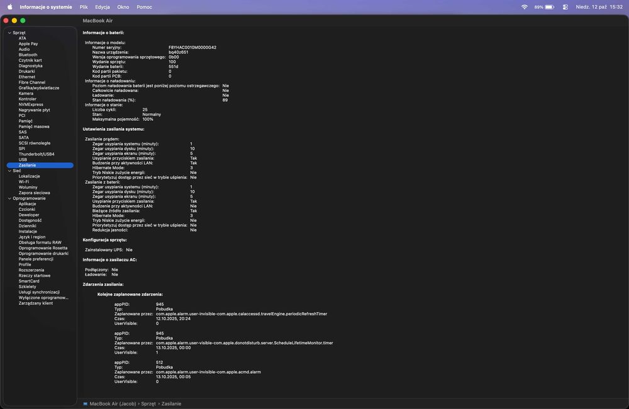Viewport: 629px width, 409px height.
Task: Open Aplikacje under Oprogramowanie
Action: click(27, 204)
